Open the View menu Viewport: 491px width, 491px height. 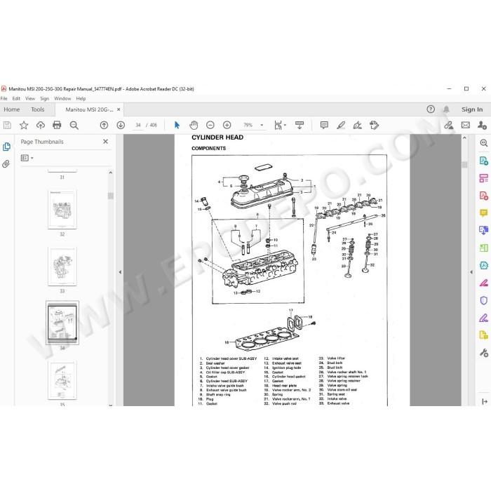pyautogui.click(x=30, y=98)
